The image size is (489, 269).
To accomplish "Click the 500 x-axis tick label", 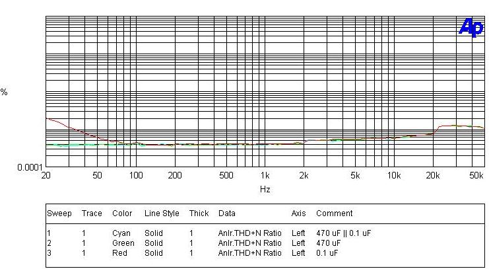I will (226, 176).
